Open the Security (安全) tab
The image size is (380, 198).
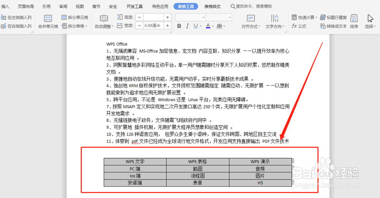(x=113, y=6)
